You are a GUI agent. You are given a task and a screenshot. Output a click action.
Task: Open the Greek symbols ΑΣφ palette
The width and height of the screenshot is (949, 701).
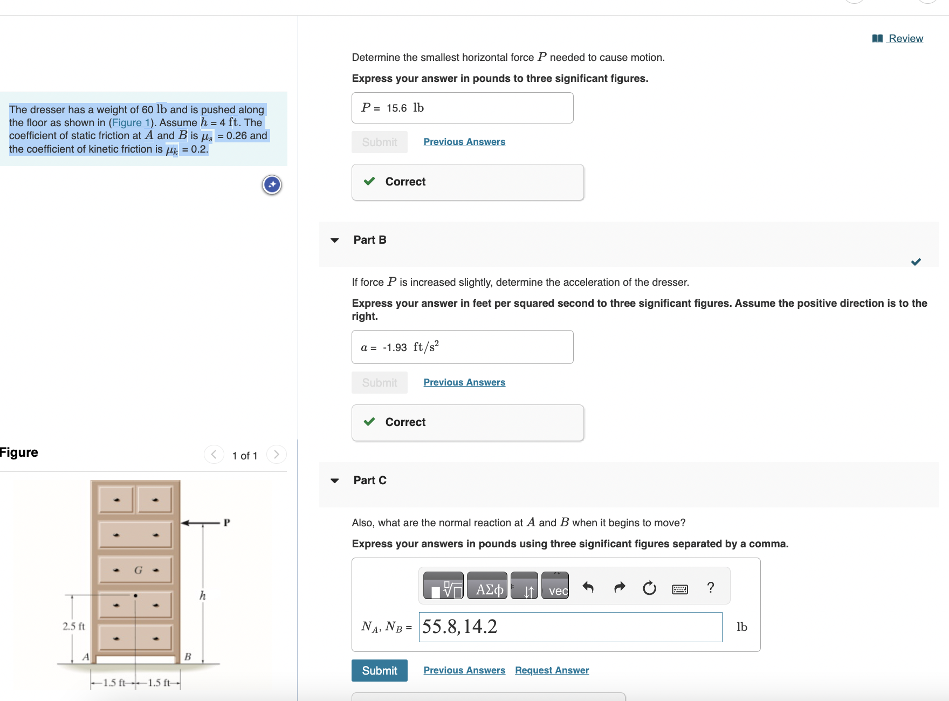point(487,587)
